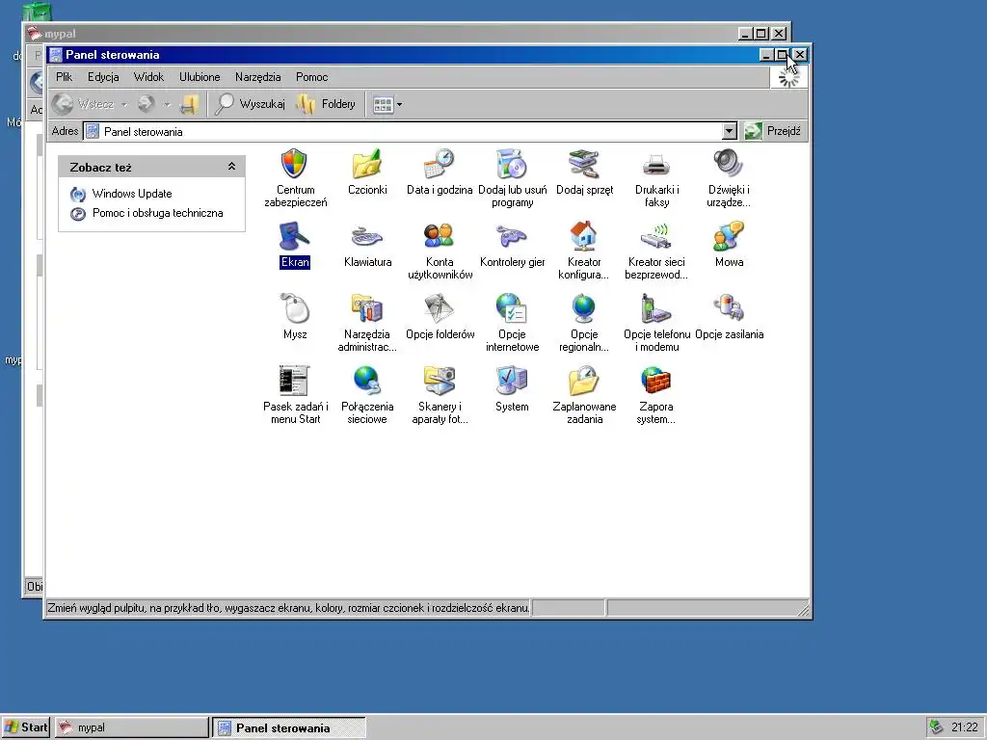Open the Wstecz history dropdown arrow

pyautogui.click(x=124, y=104)
